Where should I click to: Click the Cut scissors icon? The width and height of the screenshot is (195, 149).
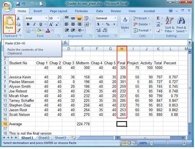click(x=19, y=18)
